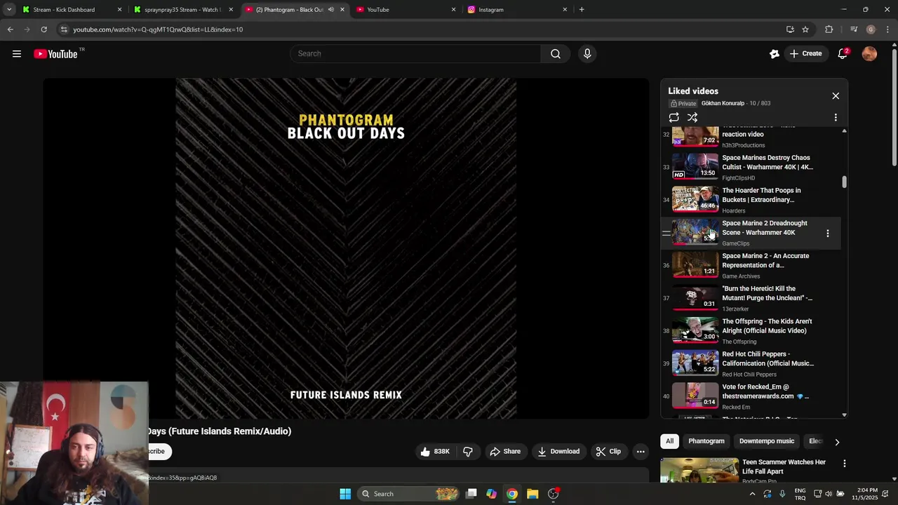Open Chrome profile avatar in toolbar
898x505 pixels.
871,29
